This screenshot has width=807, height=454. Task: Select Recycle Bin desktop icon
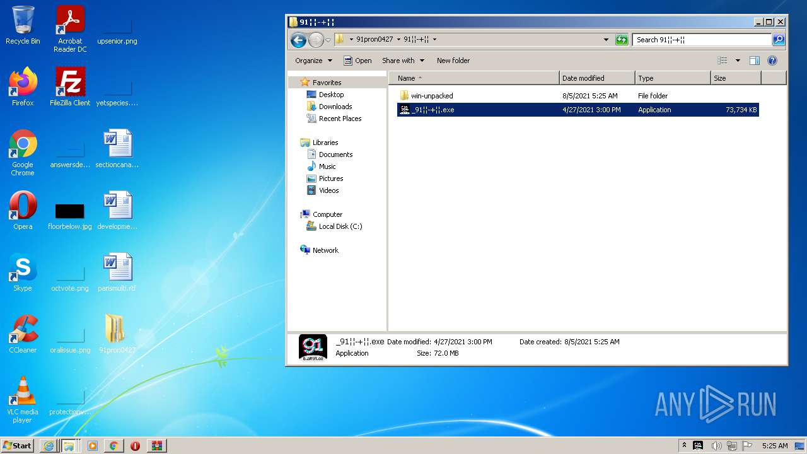pyautogui.click(x=23, y=26)
